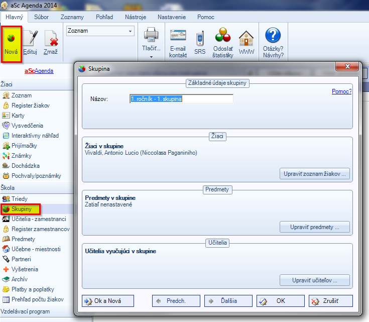369x322 pixels.
Task: Open Register zamestnancov in sidebar
Action: coord(36,229)
